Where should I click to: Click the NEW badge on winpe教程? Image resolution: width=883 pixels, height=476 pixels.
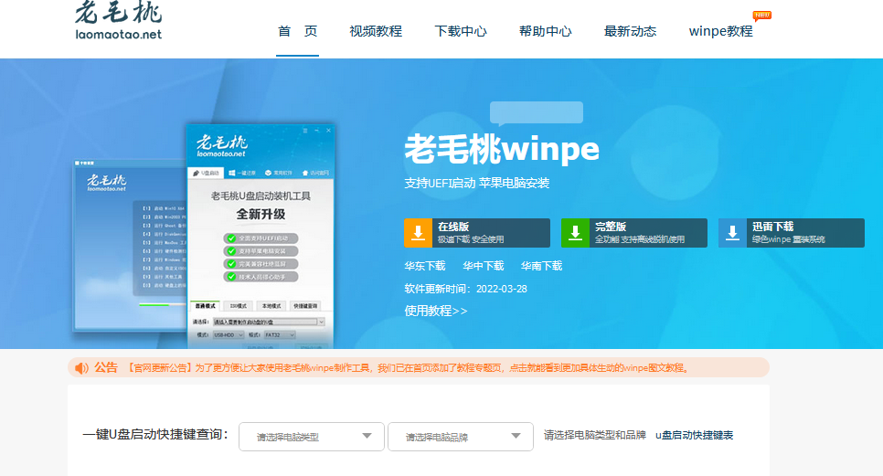point(762,16)
